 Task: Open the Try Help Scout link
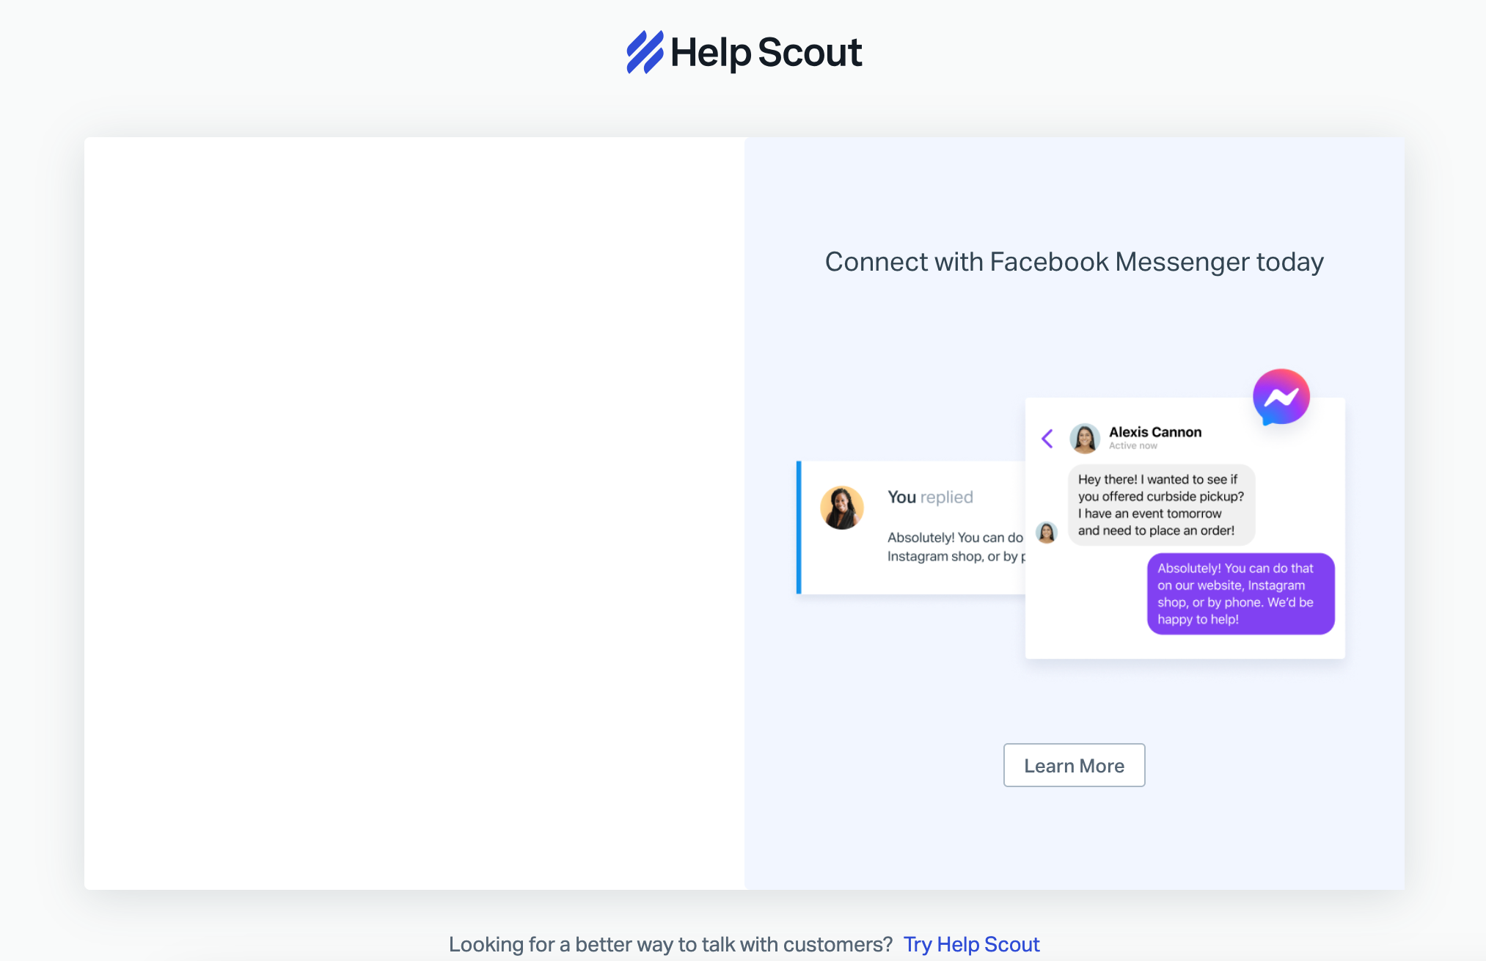[x=971, y=944]
